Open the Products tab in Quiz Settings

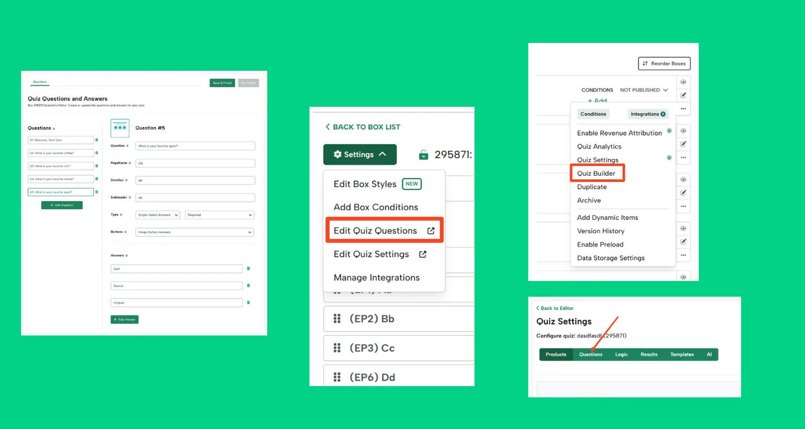(556, 354)
